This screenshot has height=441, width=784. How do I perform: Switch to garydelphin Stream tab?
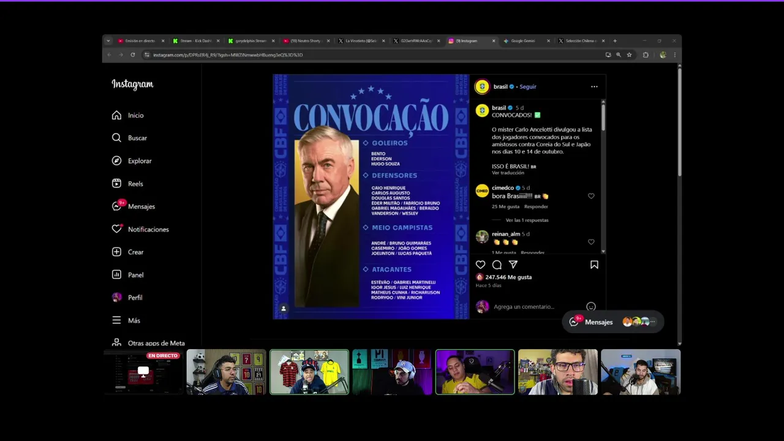(251, 41)
